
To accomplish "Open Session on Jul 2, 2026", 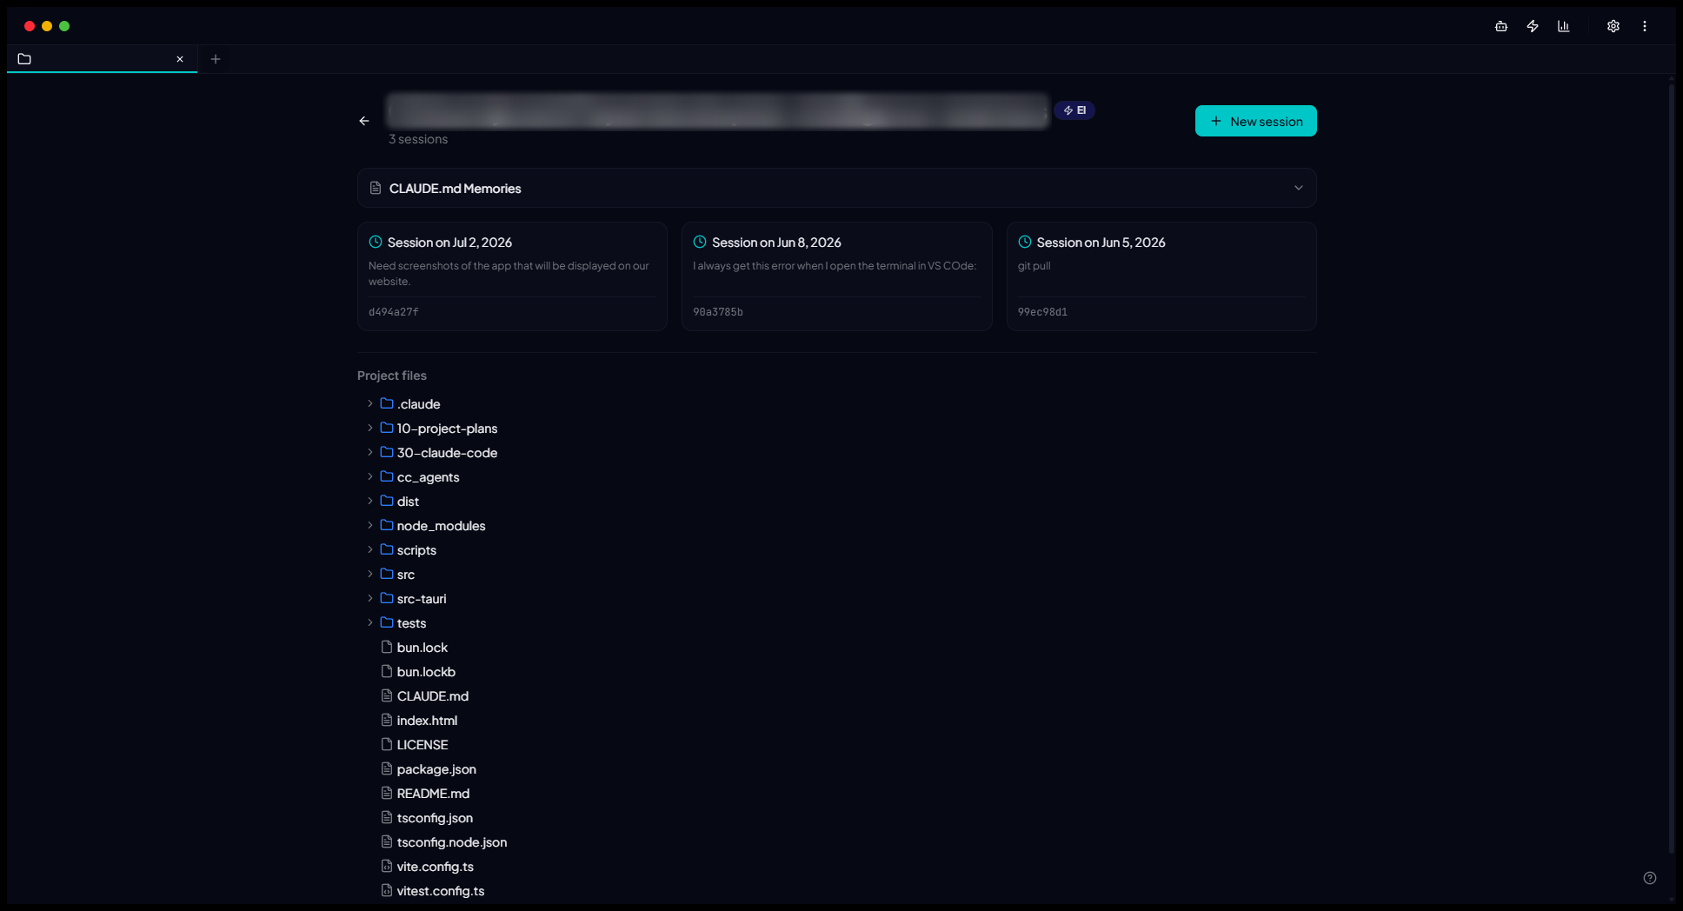I will (x=512, y=276).
